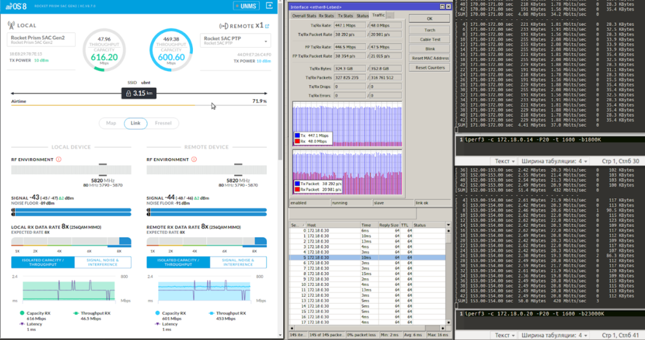
Task: Click the airOS page vertical scrollbar
Action: 281,170
